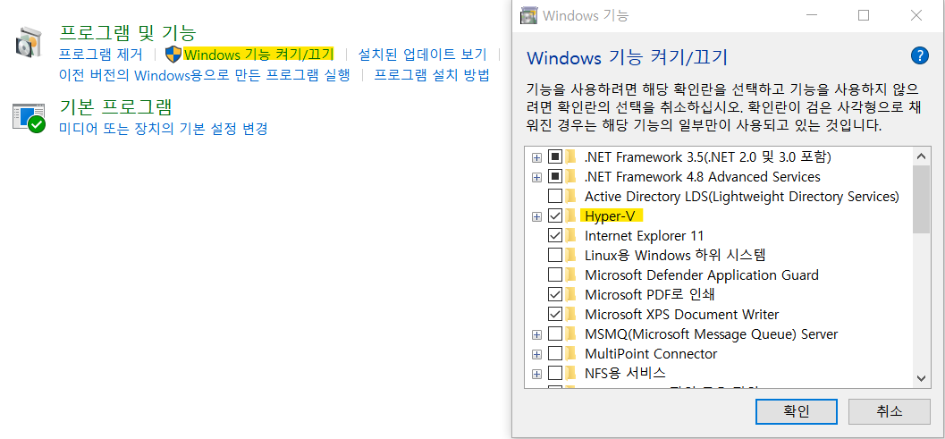Click the UAC shield icon beside Windows 기능 켜기/끄기
This screenshot has height=439, width=945.
(x=173, y=55)
